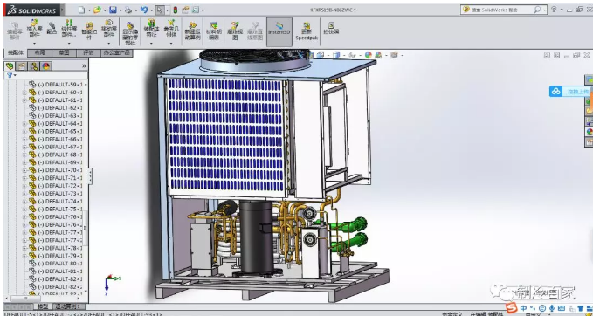The image size is (593, 316).
Task: Toggle the Instant3D button
Action: [279, 31]
